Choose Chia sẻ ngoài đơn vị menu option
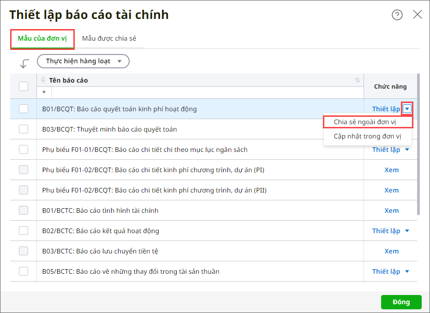430x313 pixels. [368, 122]
